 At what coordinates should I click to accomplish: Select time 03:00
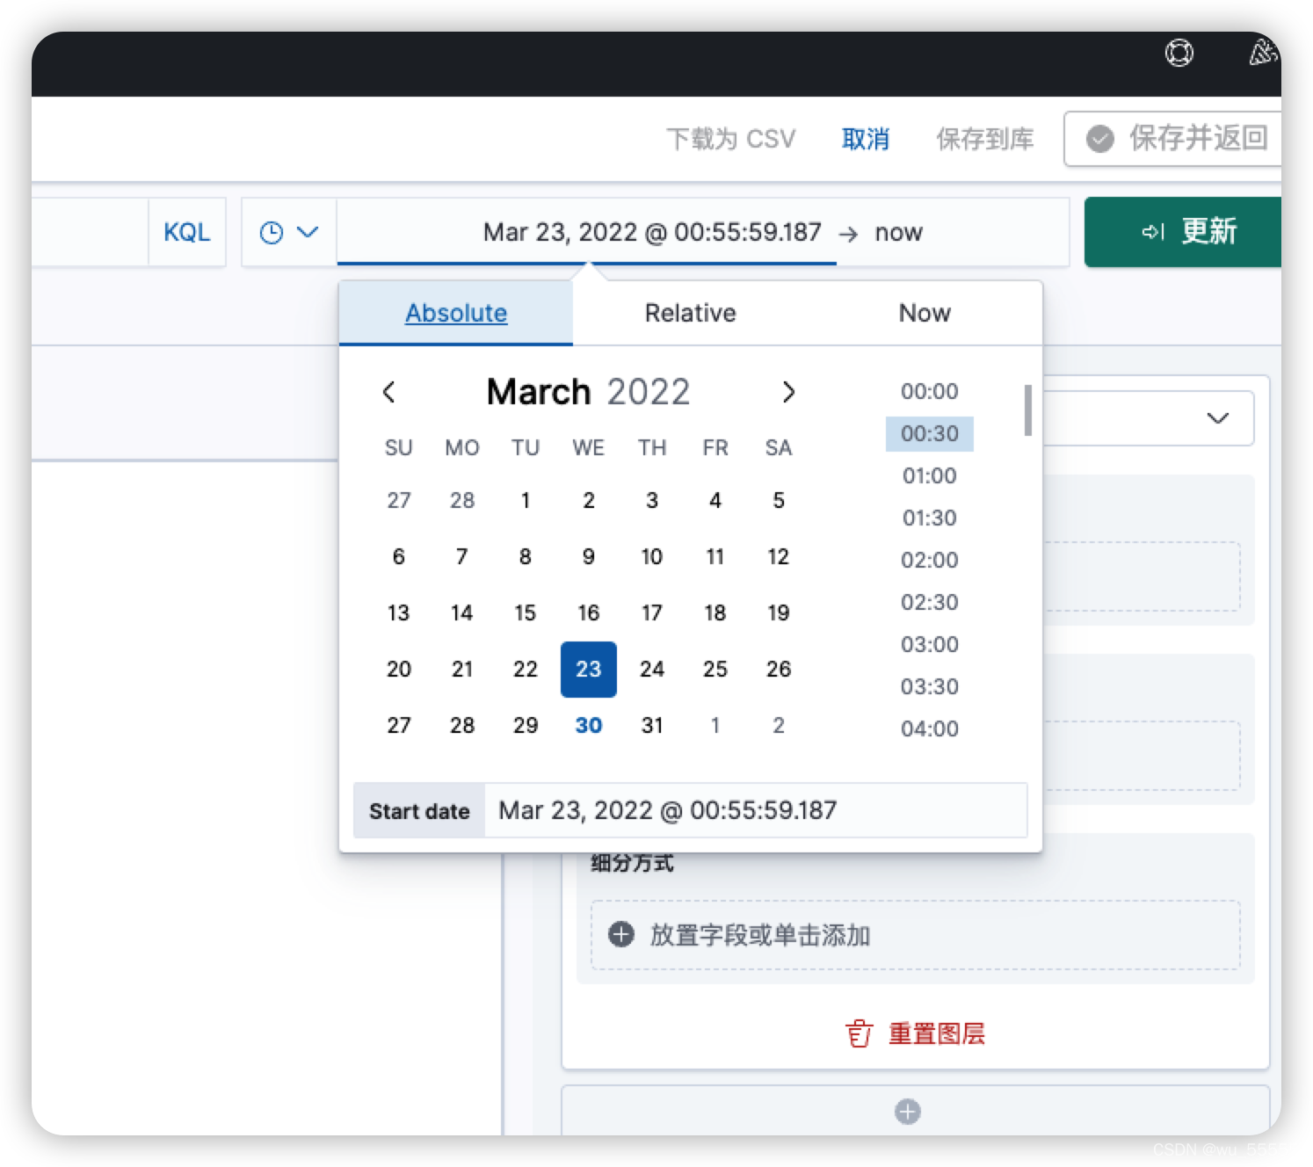tap(930, 645)
